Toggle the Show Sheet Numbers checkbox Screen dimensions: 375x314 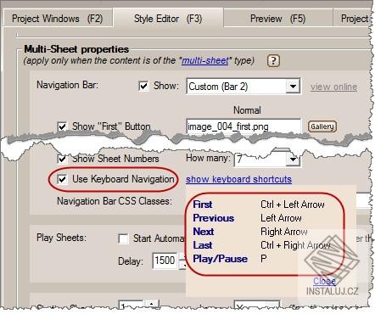(62, 159)
